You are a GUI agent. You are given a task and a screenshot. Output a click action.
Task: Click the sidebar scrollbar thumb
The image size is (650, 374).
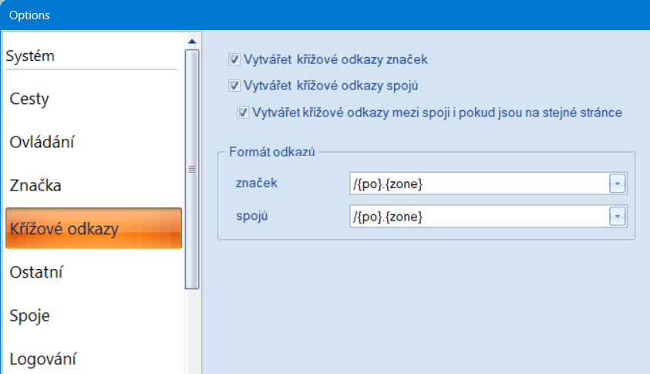click(192, 169)
